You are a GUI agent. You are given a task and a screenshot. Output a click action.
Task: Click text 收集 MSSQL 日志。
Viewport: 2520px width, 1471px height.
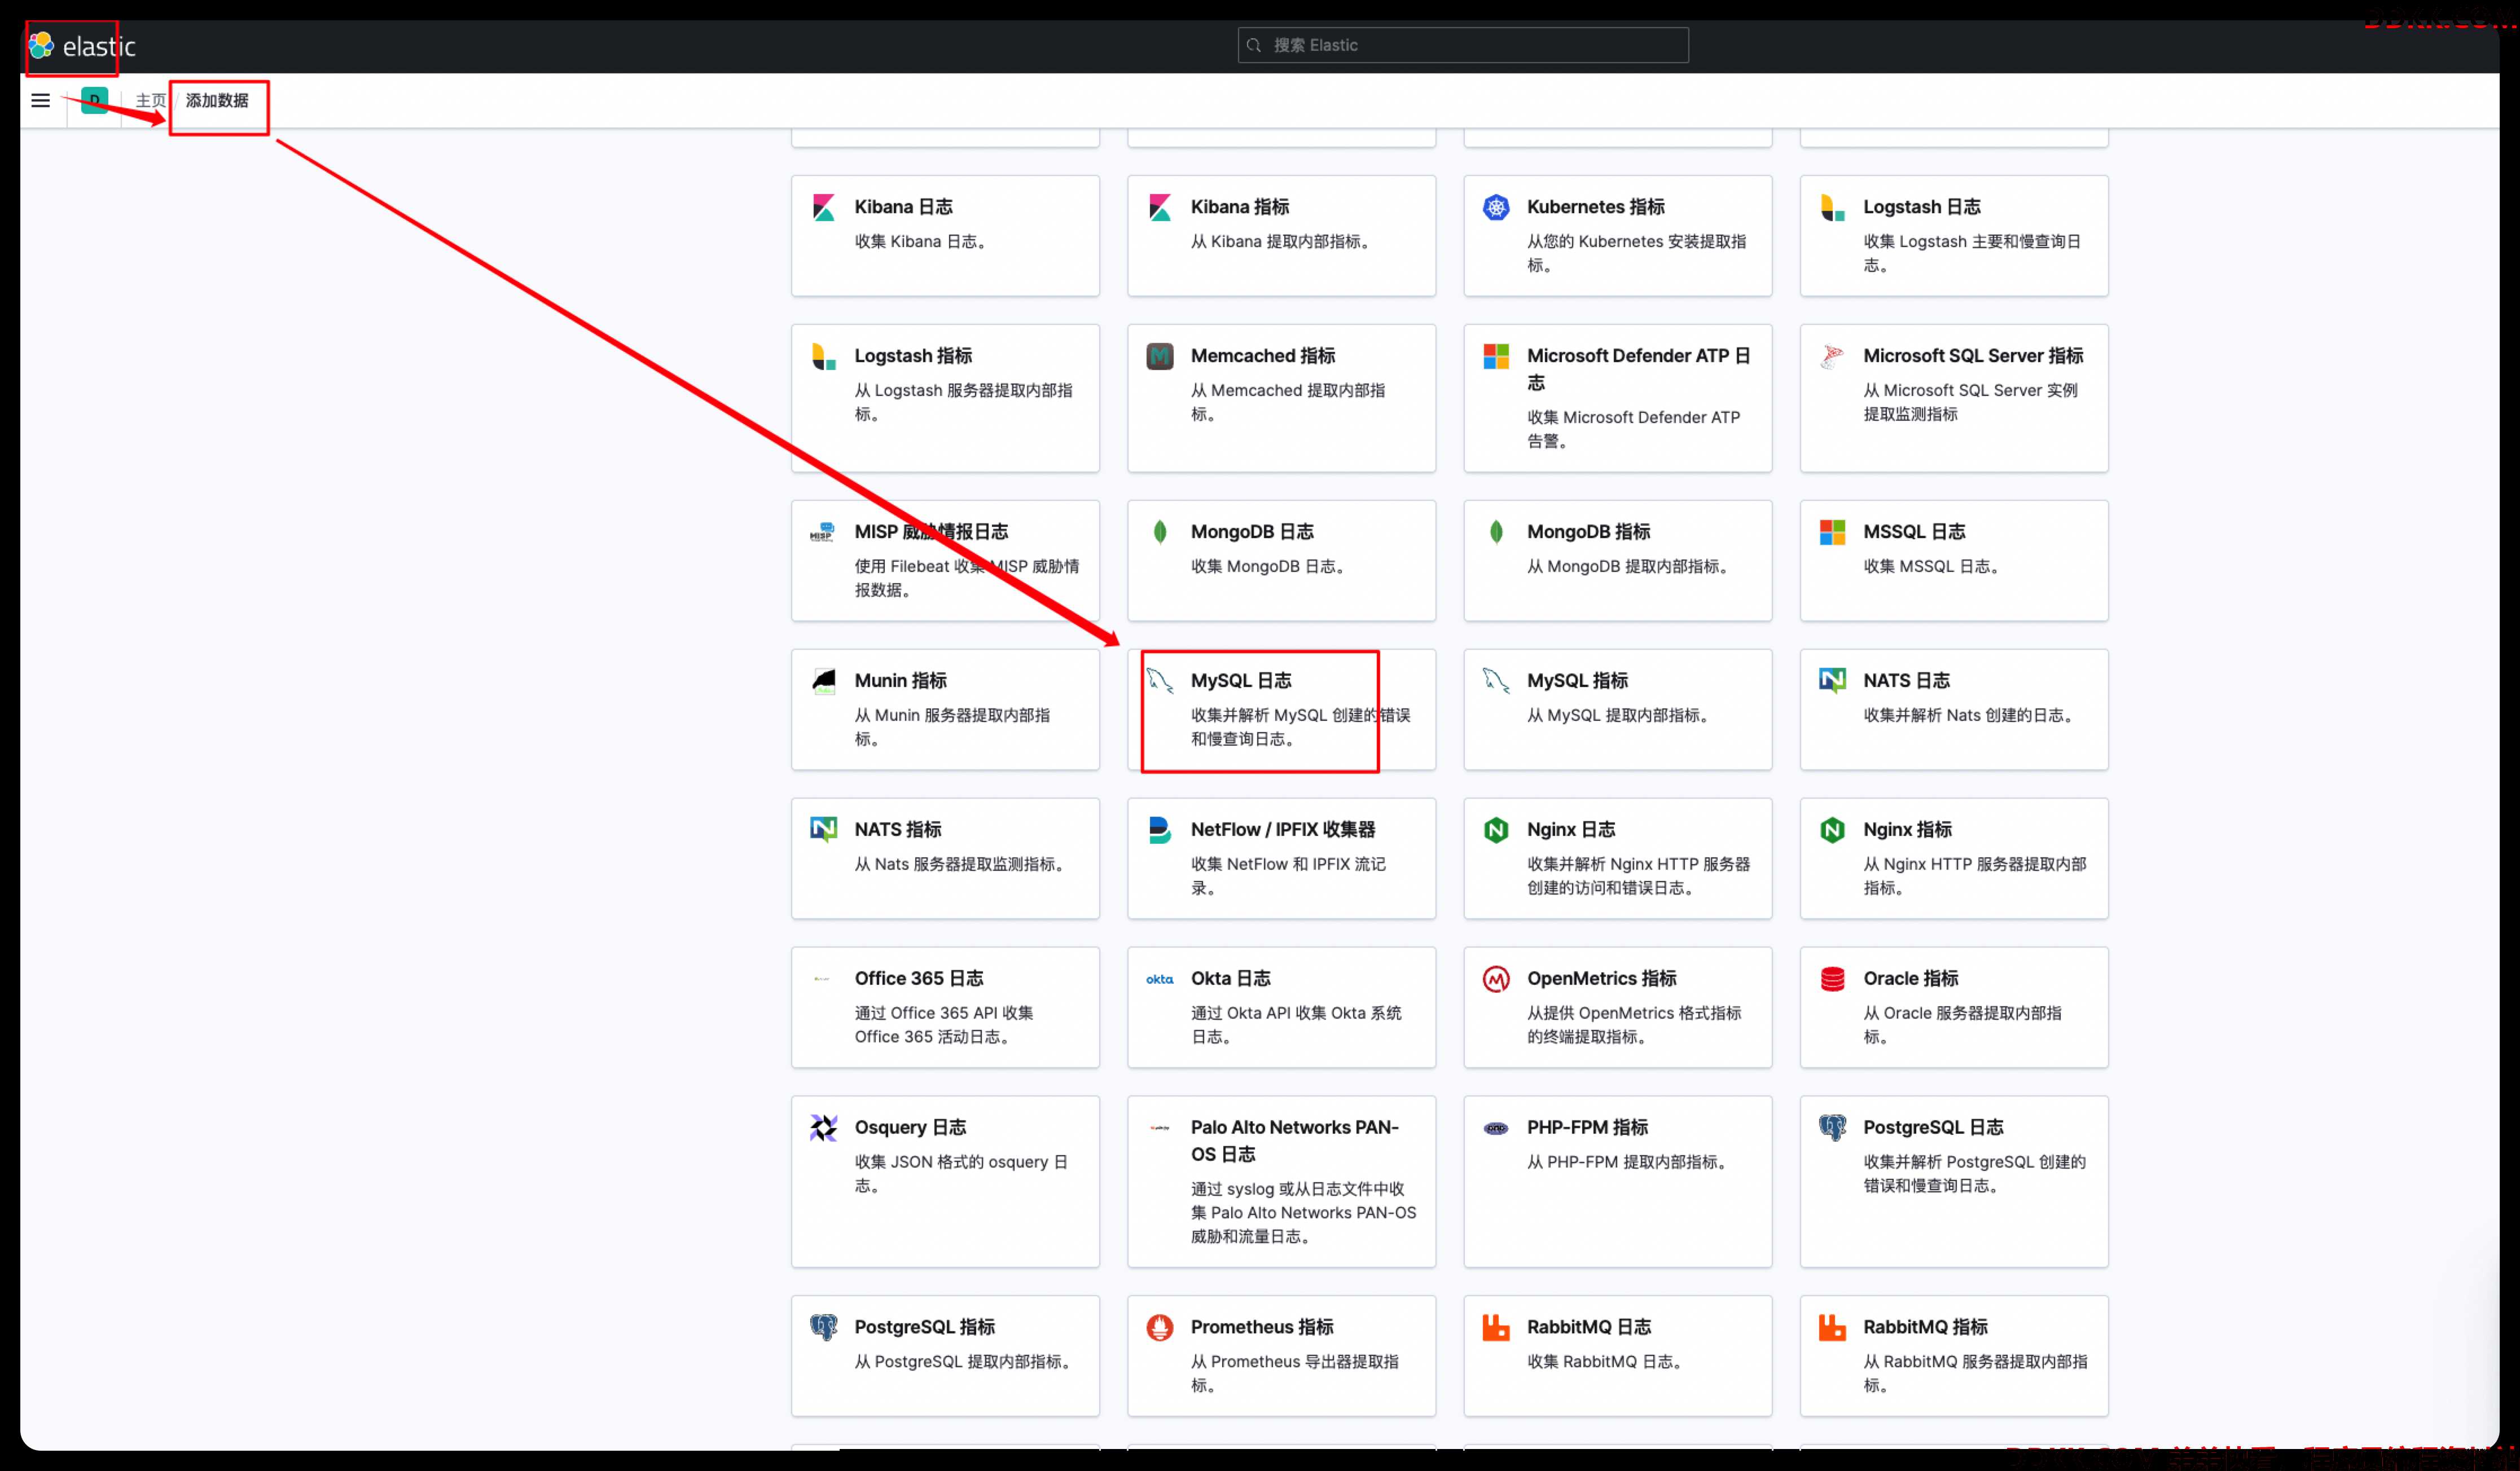point(1933,567)
